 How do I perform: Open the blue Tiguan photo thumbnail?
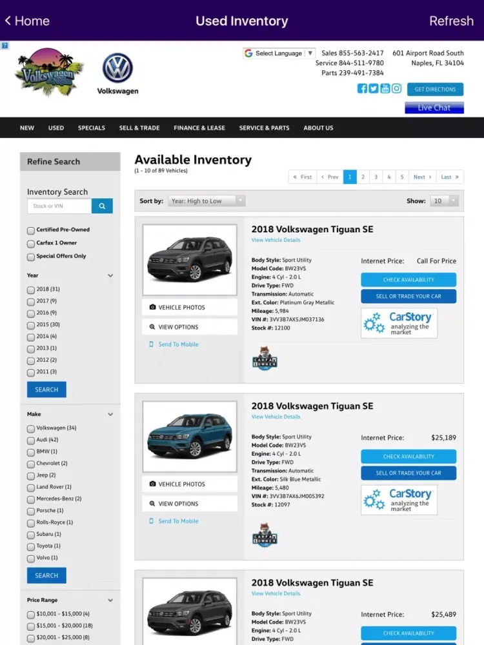point(190,437)
